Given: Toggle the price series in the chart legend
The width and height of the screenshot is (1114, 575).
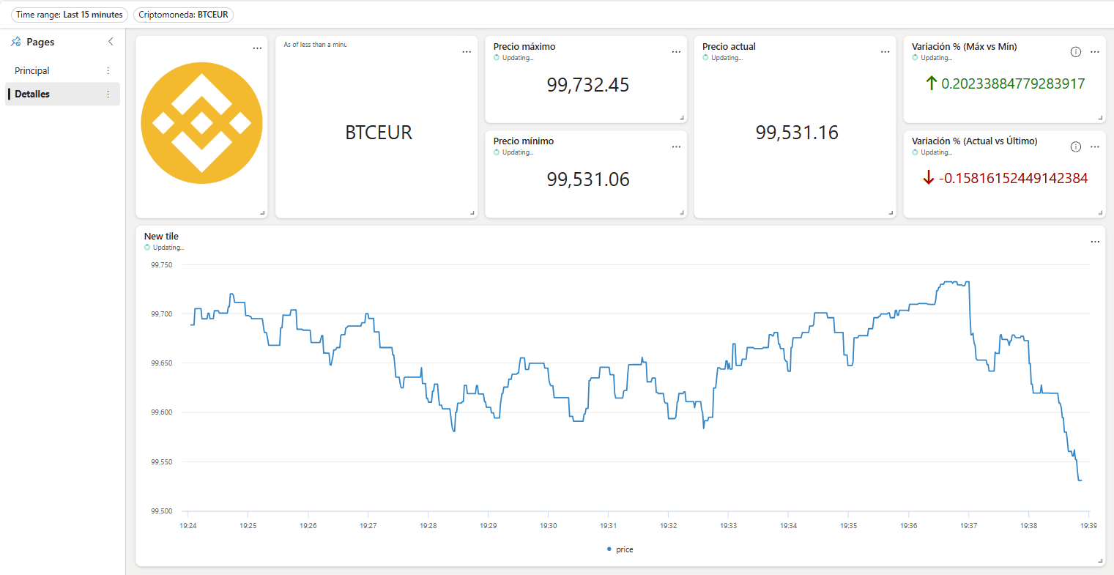Looking at the screenshot, I should 620,549.
